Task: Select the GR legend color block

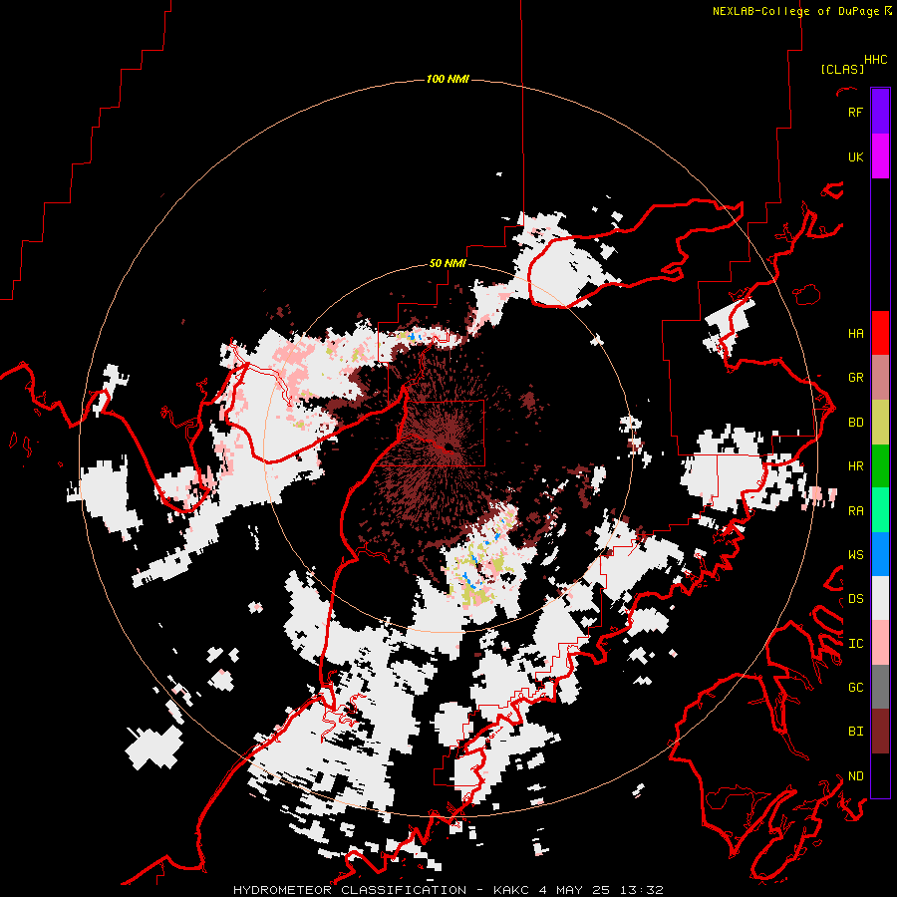Action: (x=880, y=378)
